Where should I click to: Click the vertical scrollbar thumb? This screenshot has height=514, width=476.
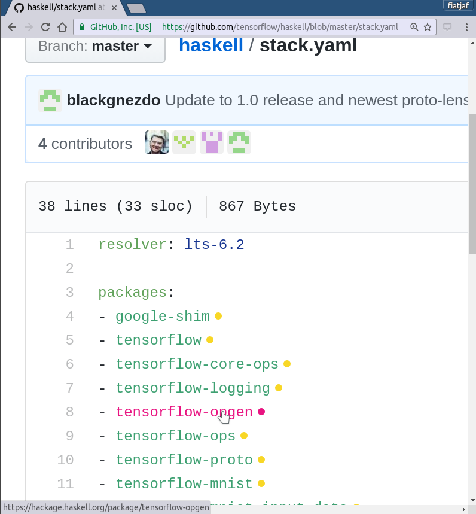point(472,184)
